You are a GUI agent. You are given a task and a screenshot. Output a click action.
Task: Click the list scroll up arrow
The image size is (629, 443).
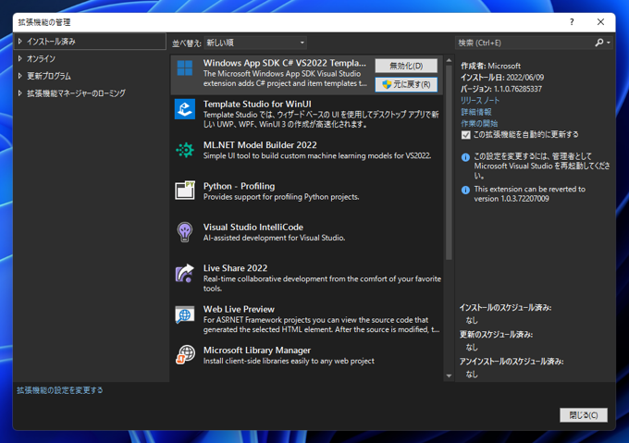point(449,60)
